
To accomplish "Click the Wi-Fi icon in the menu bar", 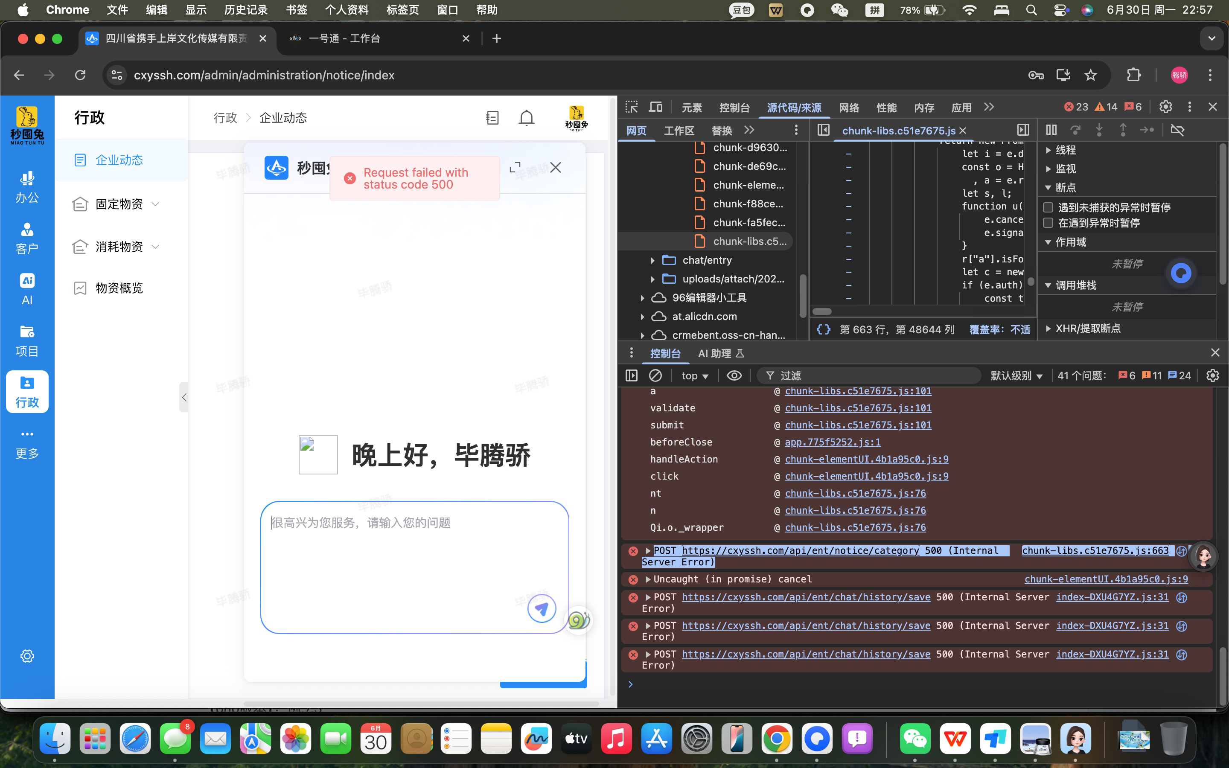I will coord(969,10).
